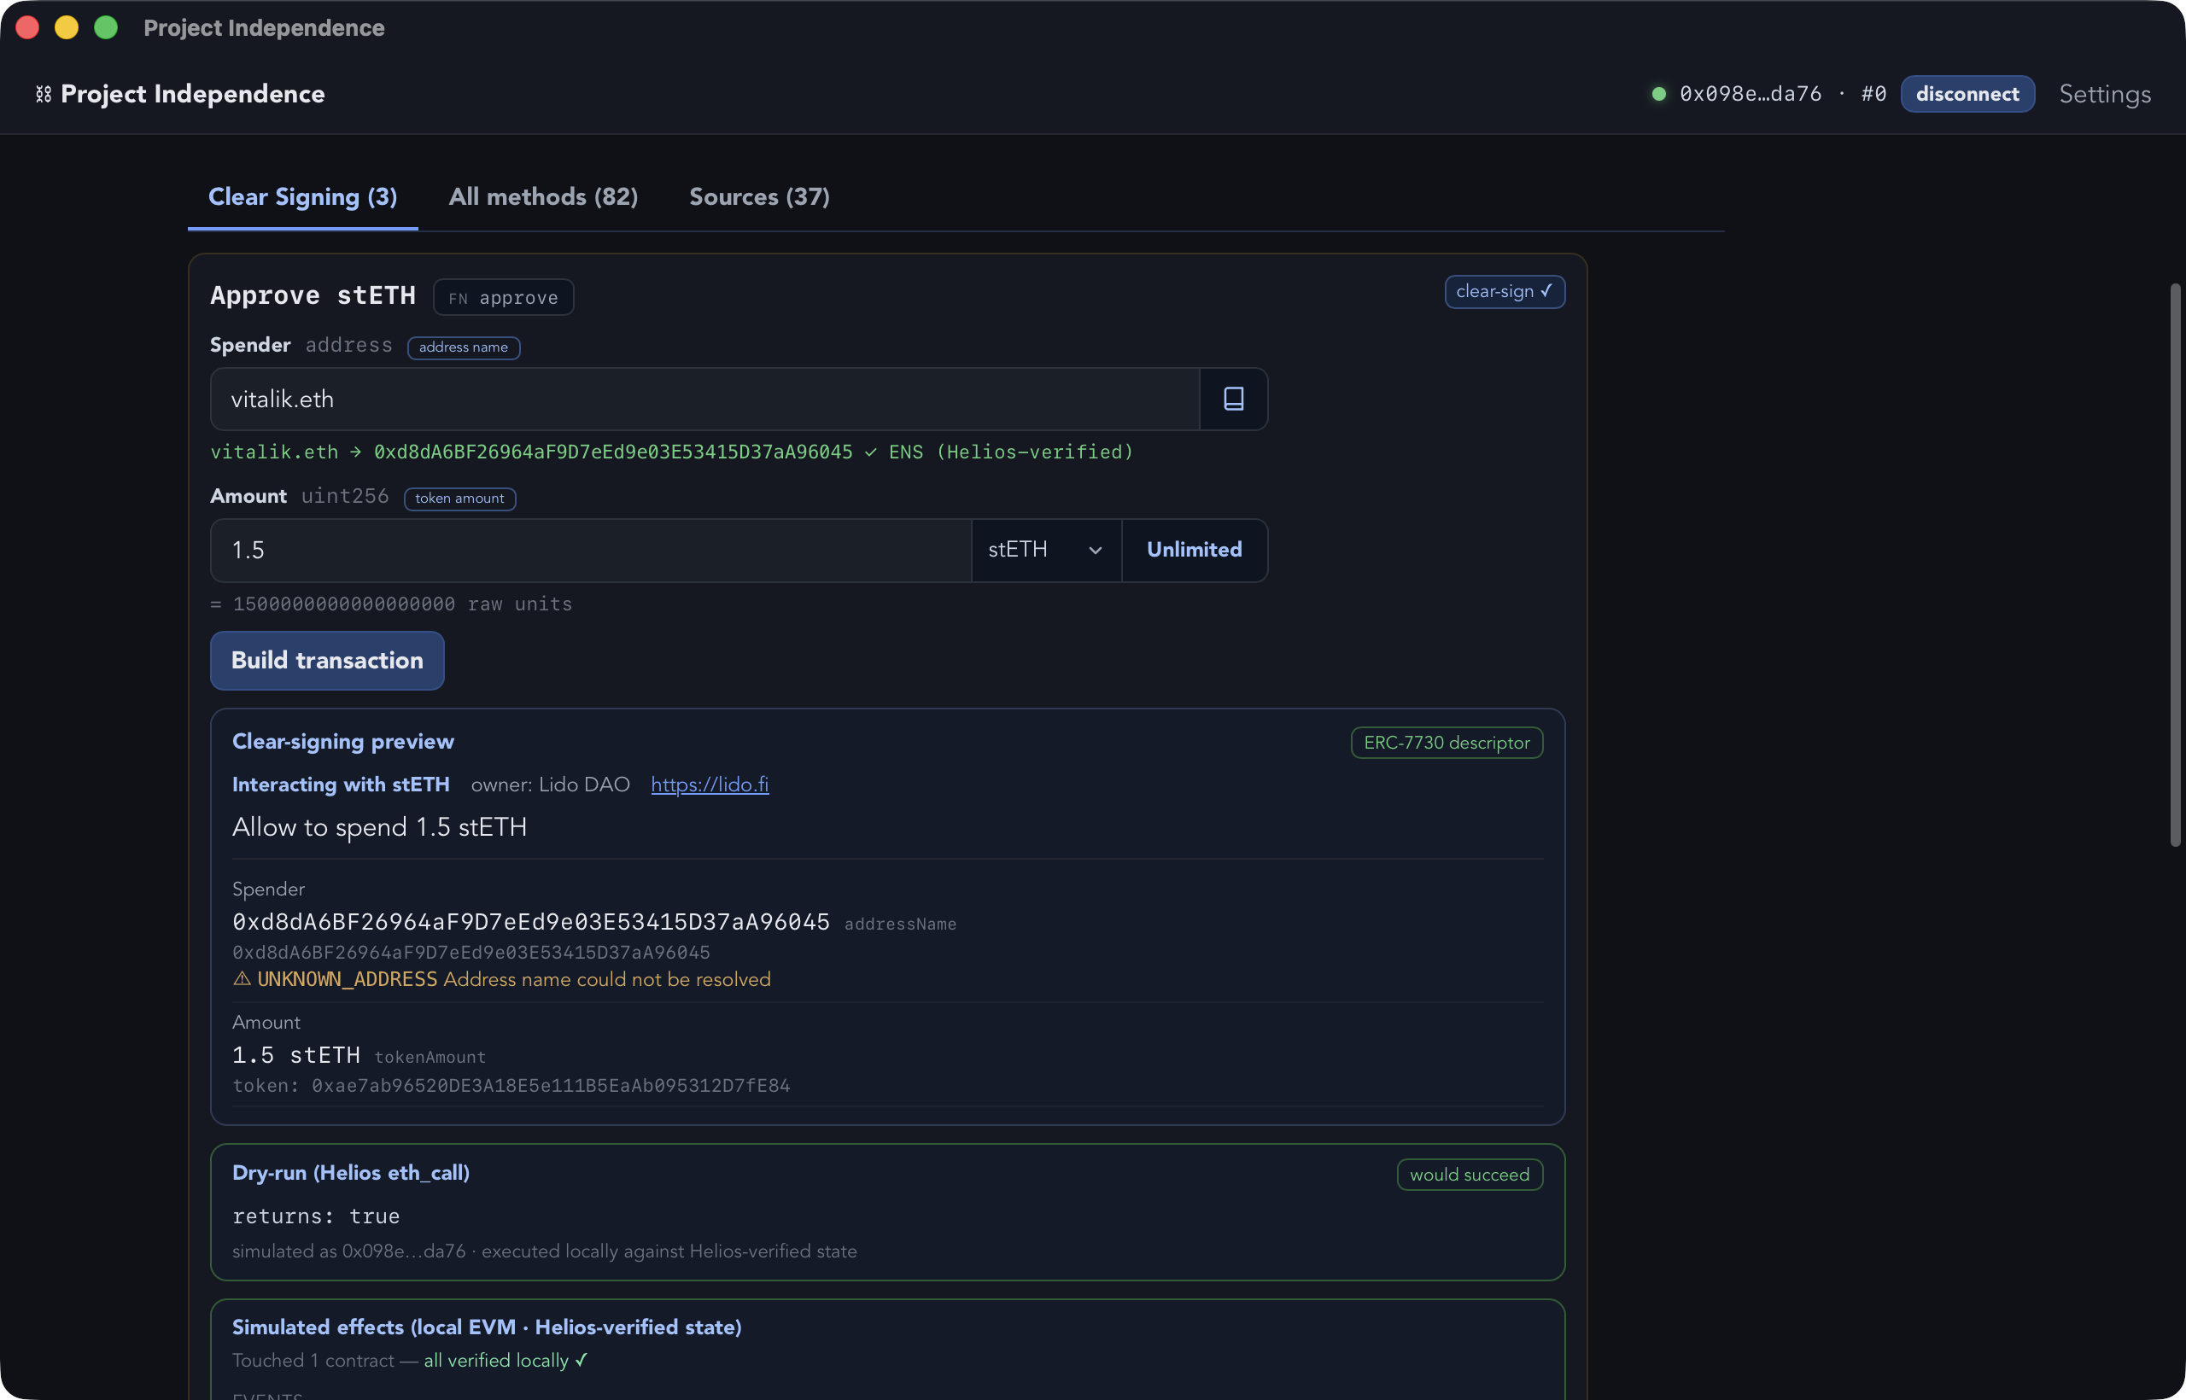Click the all verified locally ✓ text
The width and height of the screenshot is (2186, 1400).
pos(506,1360)
